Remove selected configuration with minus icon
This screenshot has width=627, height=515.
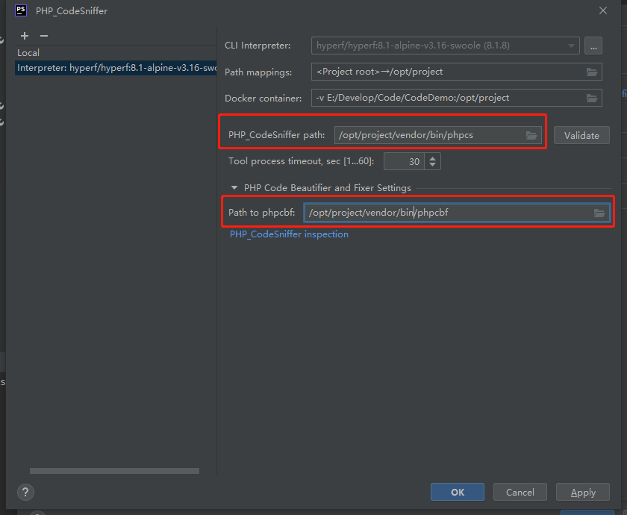pos(44,36)
